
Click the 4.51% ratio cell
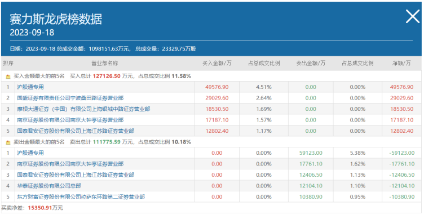pyautogui.click(x=264, y=87)
